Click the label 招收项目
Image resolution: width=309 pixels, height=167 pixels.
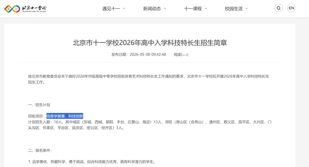pyautogui.click(x=35, y=116)
